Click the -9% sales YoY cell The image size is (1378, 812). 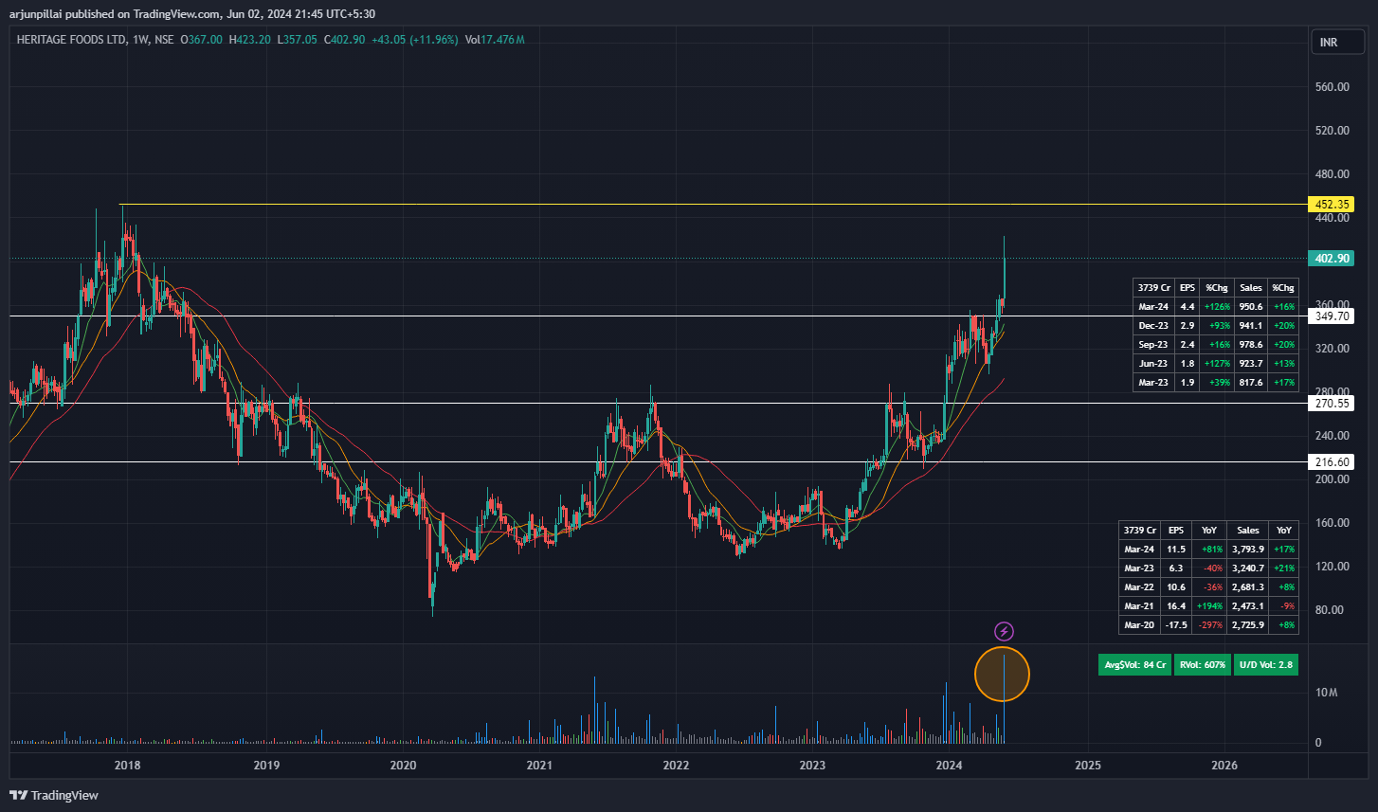[x=1284, y=606]
